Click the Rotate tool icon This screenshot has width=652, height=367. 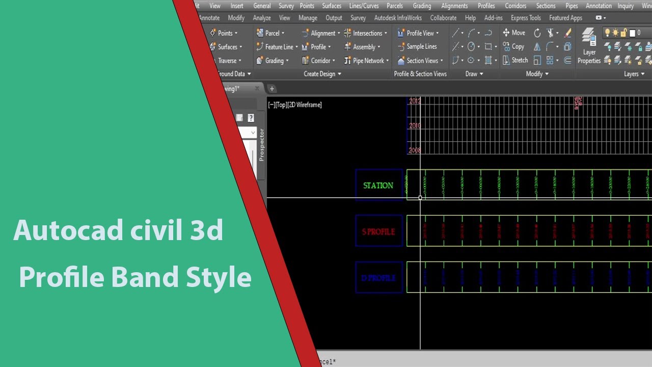(x=537, y=33)
